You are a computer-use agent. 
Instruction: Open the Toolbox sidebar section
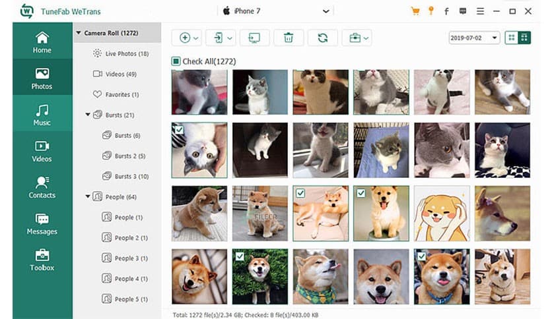(42, 260)
